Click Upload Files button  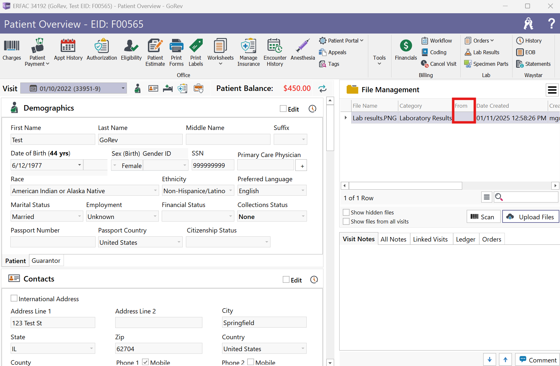[531, 217]
